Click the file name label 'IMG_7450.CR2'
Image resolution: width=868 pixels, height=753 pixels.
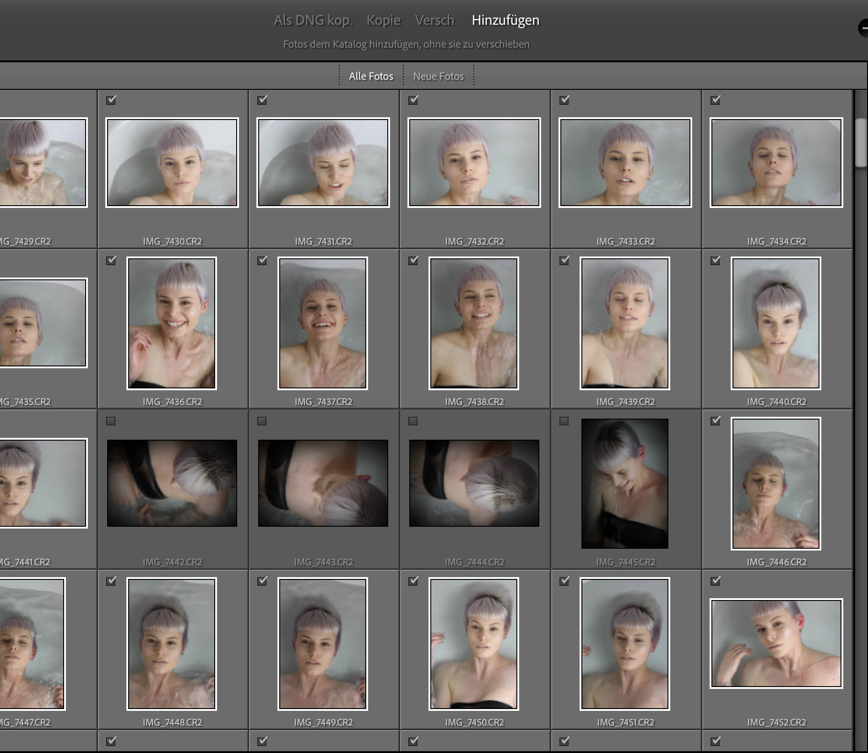click(474, 722)
